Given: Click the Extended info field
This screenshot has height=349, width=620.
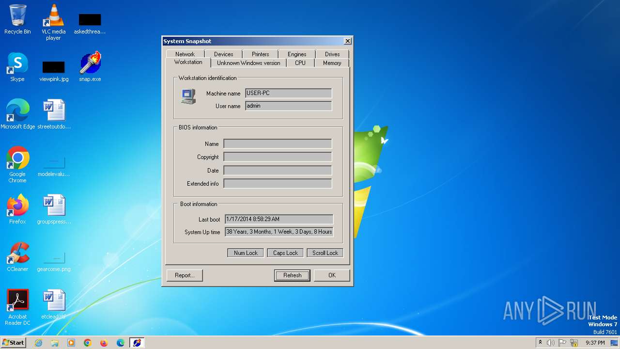Looking at the screenshot, I should (x=278, y=184).
